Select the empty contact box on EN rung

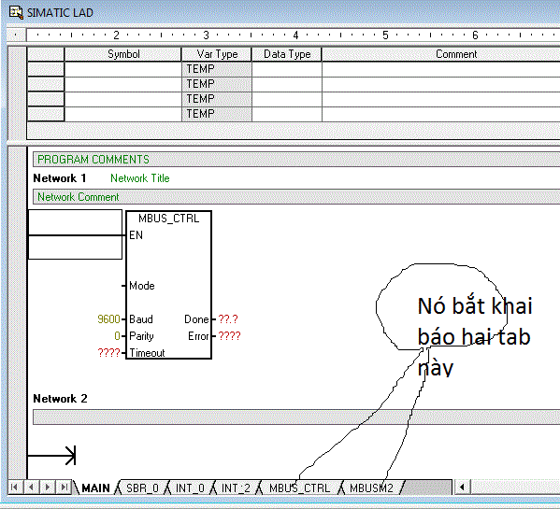tap(75, 234)
